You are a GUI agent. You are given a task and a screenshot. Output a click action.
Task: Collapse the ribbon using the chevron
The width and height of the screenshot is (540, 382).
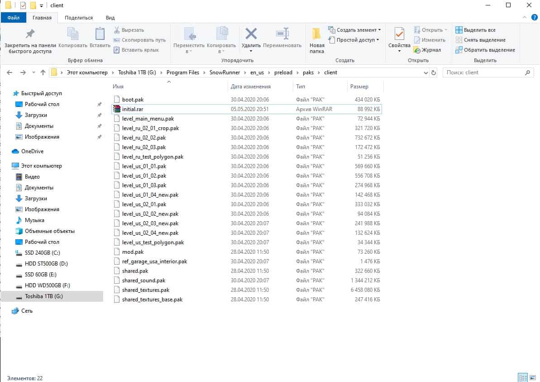click(x=525, y=18)
